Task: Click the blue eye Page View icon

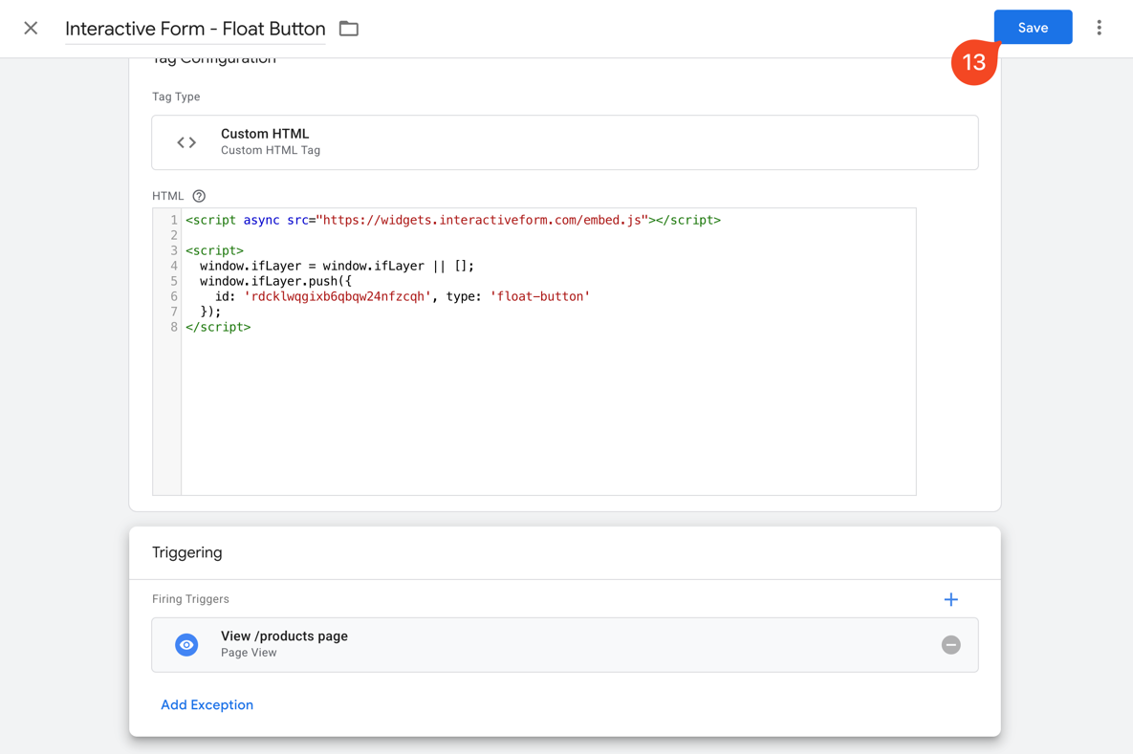Action: point(186,645)
